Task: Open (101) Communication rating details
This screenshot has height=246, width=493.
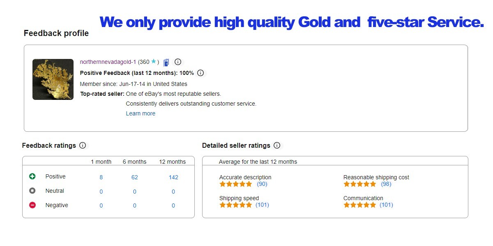Action: pos(388,205)
